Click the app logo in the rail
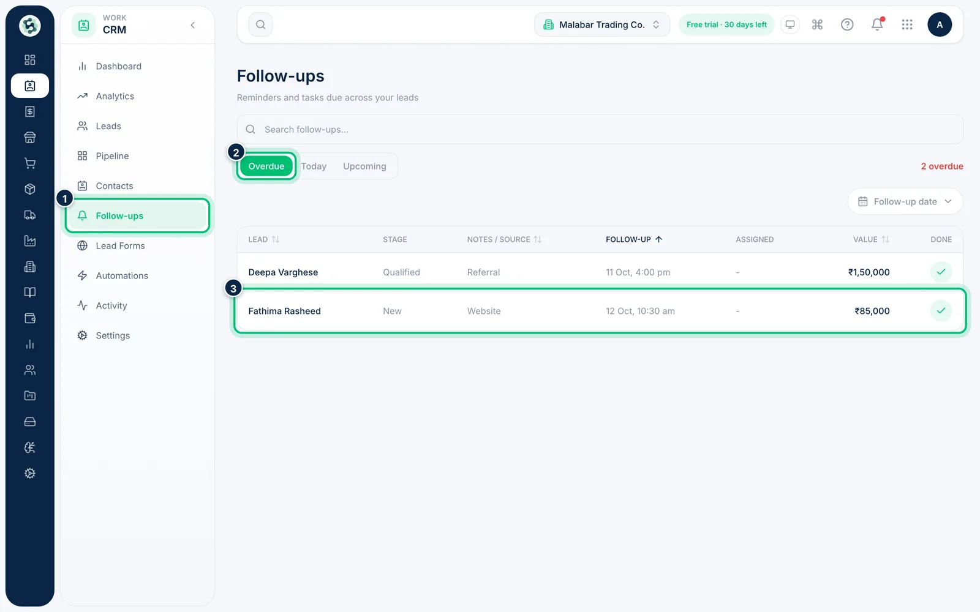Image resolution: width=980 pixels, height=612 pixels. click(29, 26)
